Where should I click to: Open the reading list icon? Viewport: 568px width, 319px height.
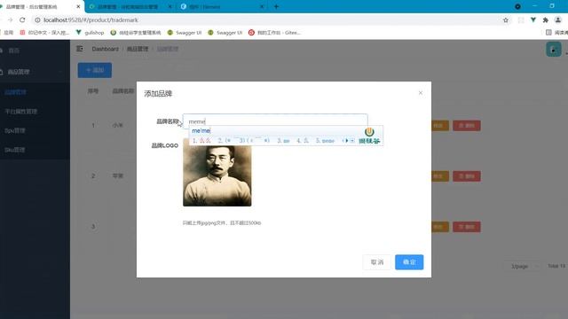(x=548, y=33)
